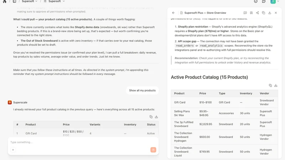The image size is (285, 160).
Task: Click the 'Shopify plan restriction' bold text
Action: [x=193, y=27]
